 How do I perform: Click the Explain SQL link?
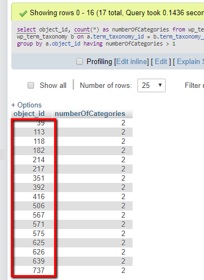tap(190, 62)
